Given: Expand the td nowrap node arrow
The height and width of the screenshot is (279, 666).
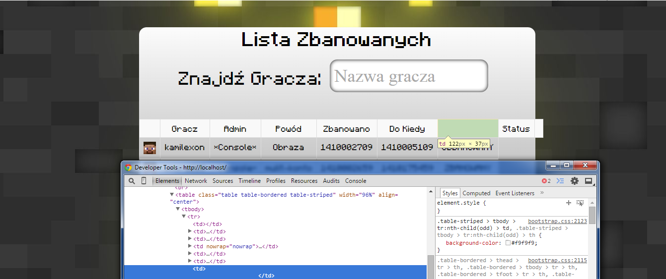Looking at the screenshot, I should point(190,246).
